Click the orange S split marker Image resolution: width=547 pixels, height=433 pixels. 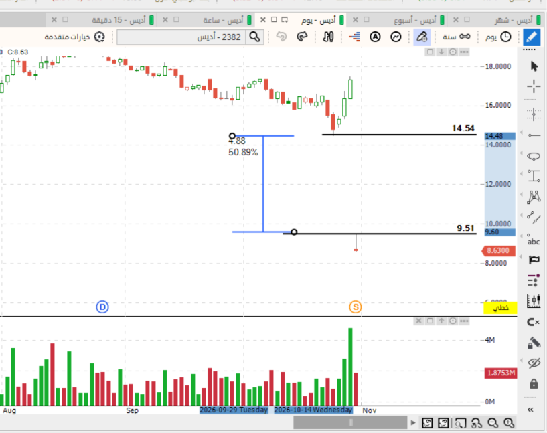point(356,307)
